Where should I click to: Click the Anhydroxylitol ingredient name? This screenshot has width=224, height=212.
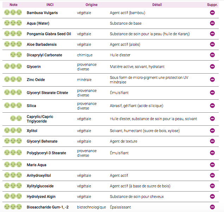tap(39, 175)
